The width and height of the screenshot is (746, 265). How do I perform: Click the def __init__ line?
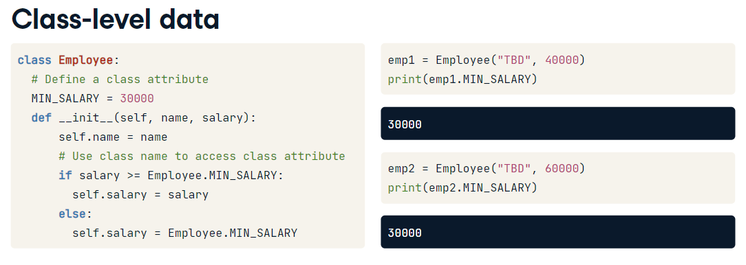(x=144, y=118)
